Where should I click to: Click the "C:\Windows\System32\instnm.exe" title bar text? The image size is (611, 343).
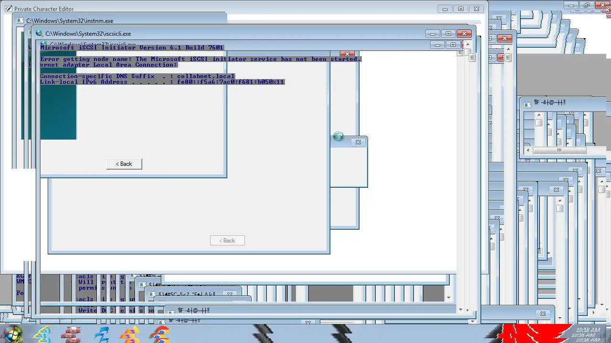[70, 21]
